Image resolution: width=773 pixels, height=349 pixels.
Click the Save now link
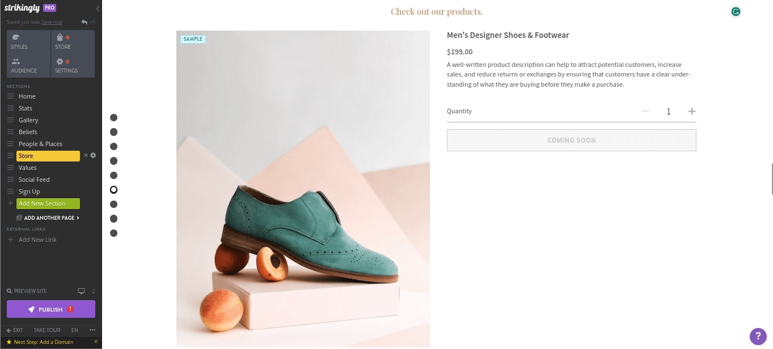[x=52, y=22]
